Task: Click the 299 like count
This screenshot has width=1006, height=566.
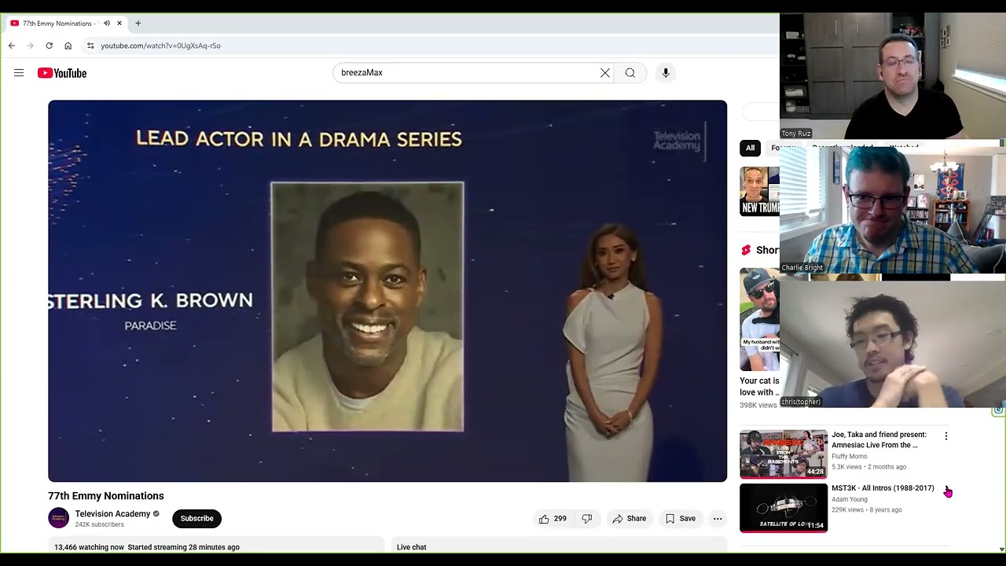Action: (560, 519)
